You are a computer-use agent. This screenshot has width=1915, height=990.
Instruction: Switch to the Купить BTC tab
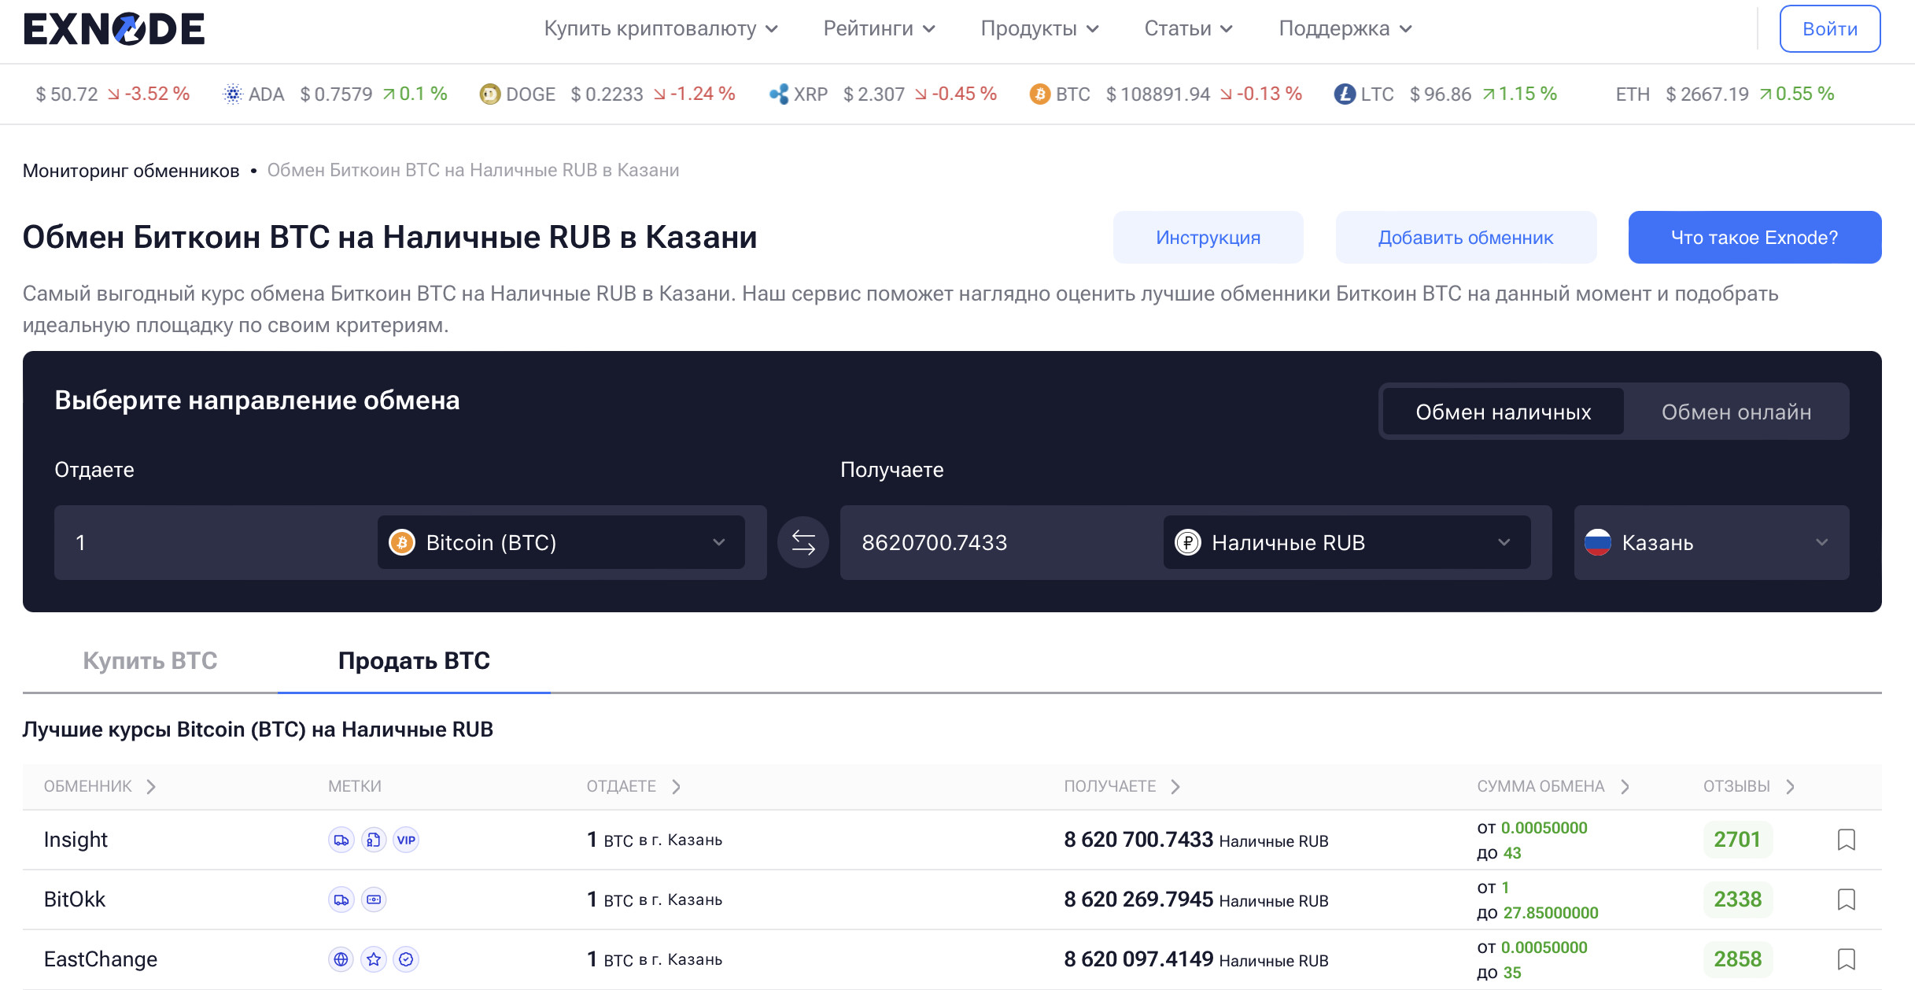[x=149, y=660]
